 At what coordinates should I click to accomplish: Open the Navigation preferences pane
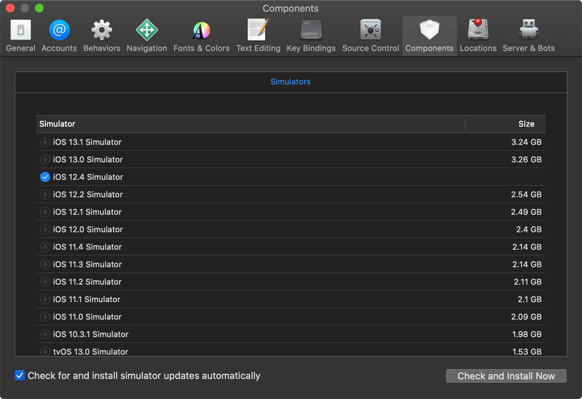click(147, 36)
